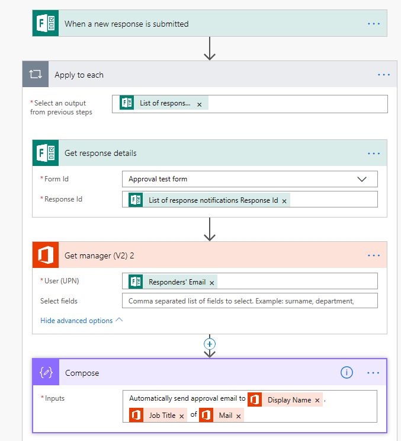401x441 pixels.
Task: Remove the Job Title token
Action: (181, 416)
